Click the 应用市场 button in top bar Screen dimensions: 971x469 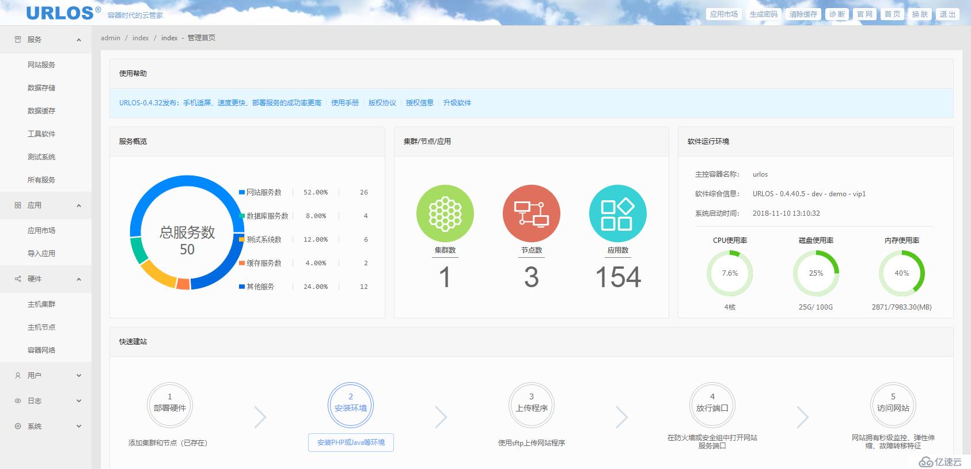[724, 14]
